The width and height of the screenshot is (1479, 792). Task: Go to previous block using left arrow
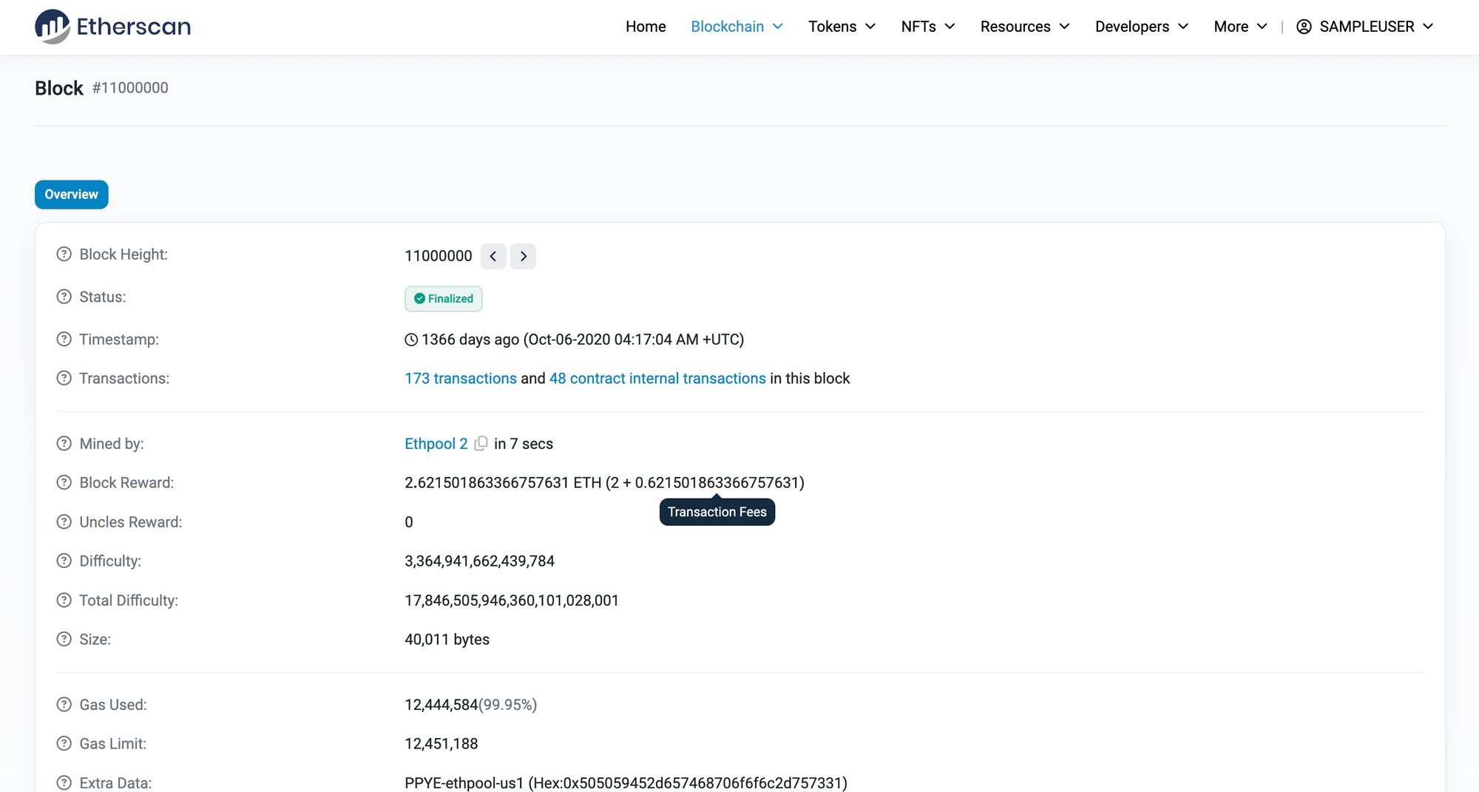tap(493, 257)
